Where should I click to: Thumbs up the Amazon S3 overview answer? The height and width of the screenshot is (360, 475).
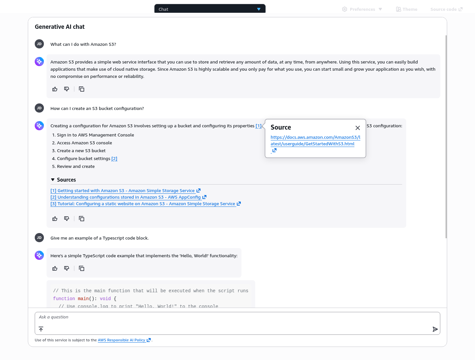55,89
